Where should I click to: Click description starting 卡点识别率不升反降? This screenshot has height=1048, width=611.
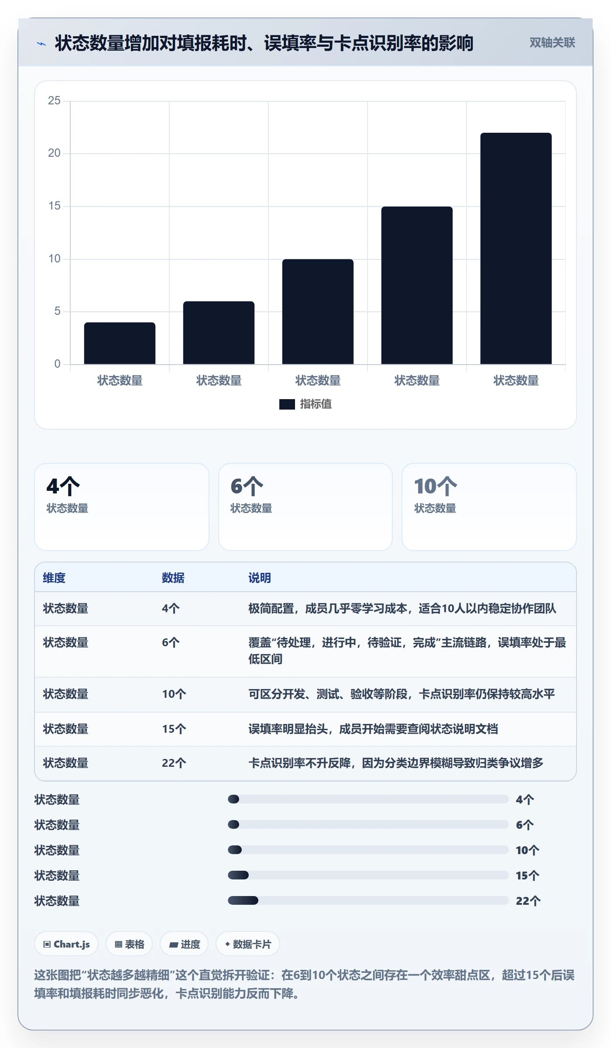click(396, 763)
